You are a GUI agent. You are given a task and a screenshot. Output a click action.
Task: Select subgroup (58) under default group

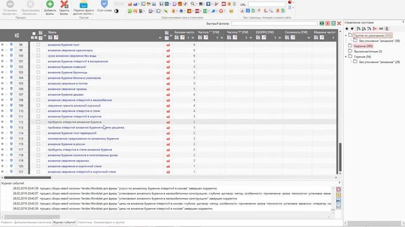pyautogui.click(x=380, y=41)
